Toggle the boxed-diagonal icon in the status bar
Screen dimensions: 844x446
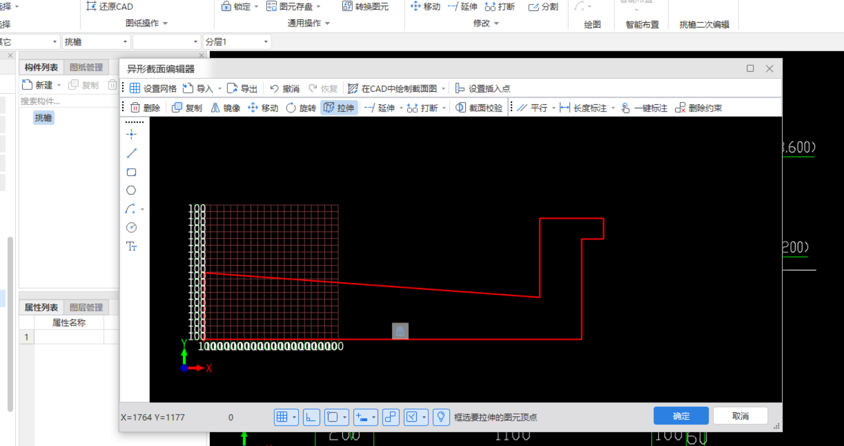(x=412, y=417)
